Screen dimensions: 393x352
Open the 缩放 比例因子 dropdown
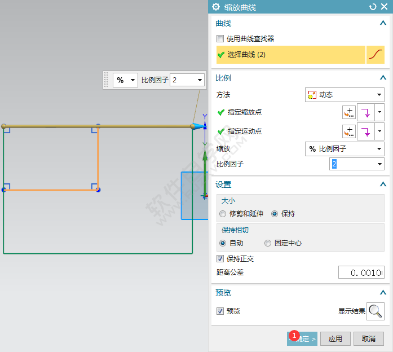[x=345, y=149]
